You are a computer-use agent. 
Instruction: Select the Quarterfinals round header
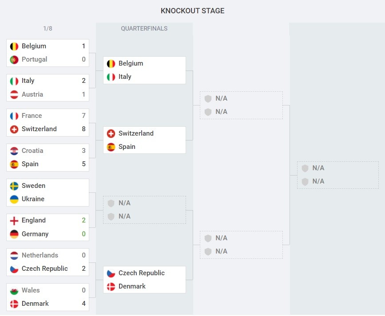coord(144,28)
